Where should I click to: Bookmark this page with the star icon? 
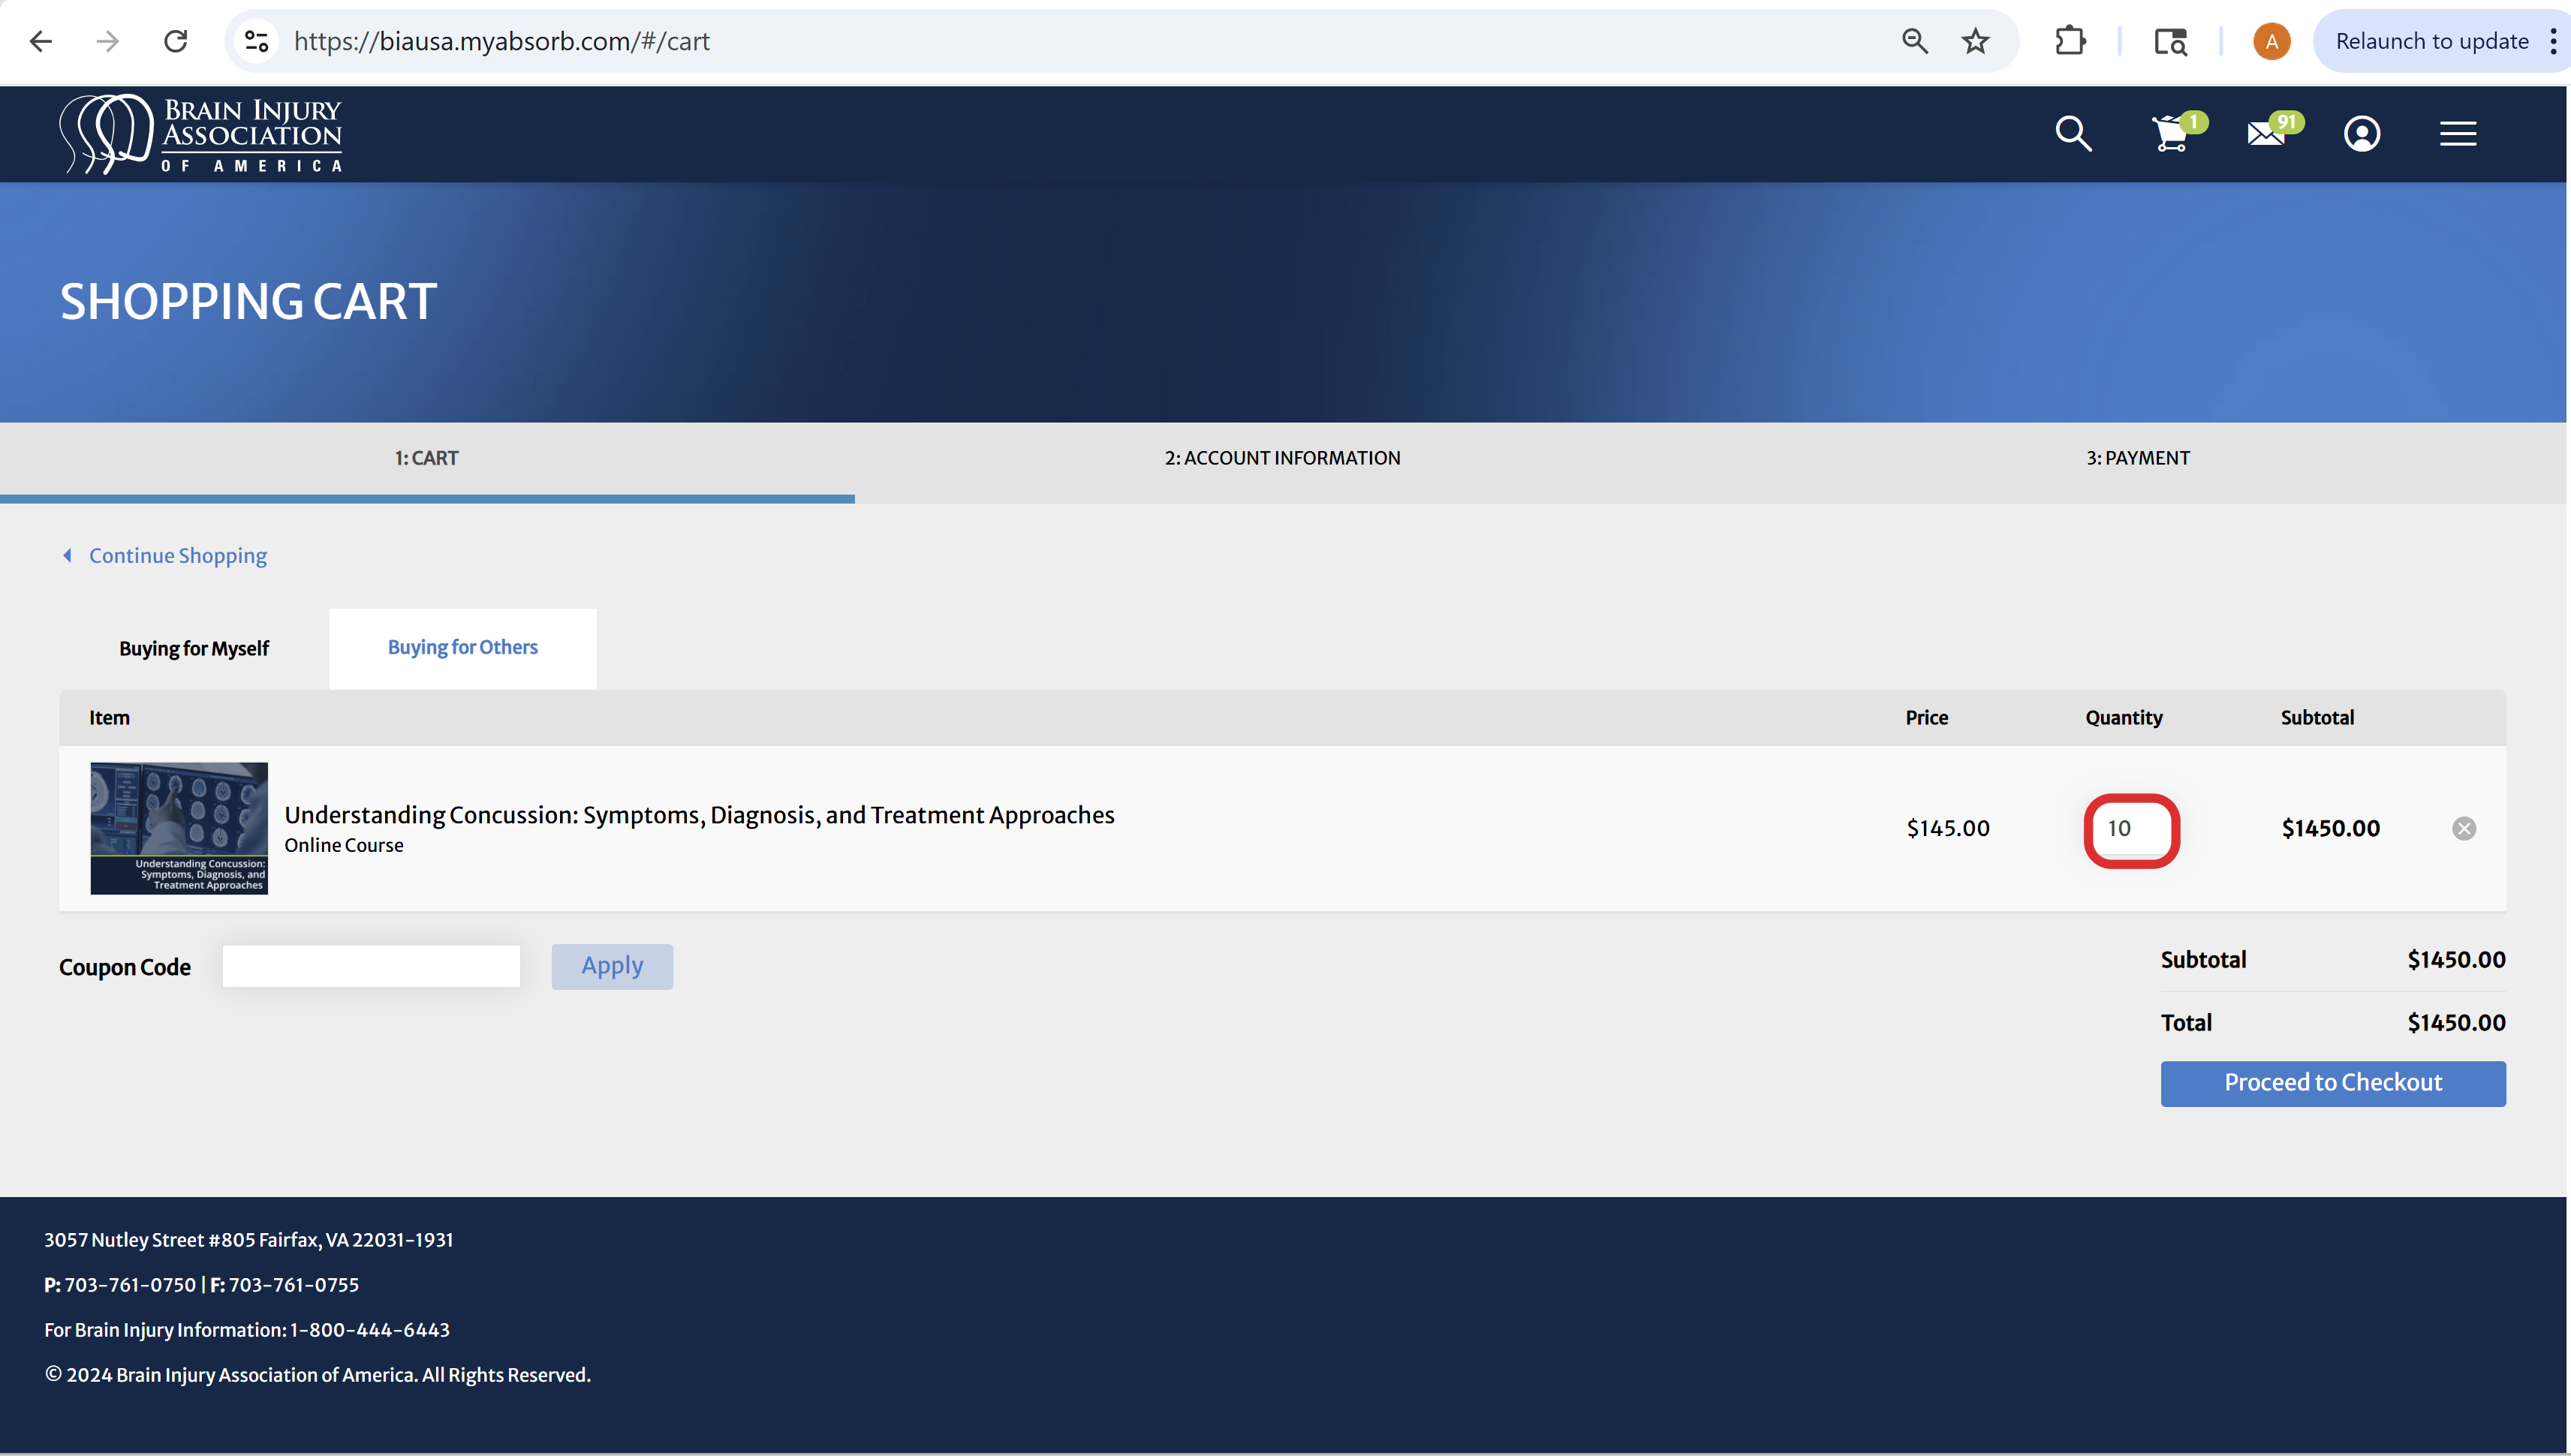[x=1975, y=41]
